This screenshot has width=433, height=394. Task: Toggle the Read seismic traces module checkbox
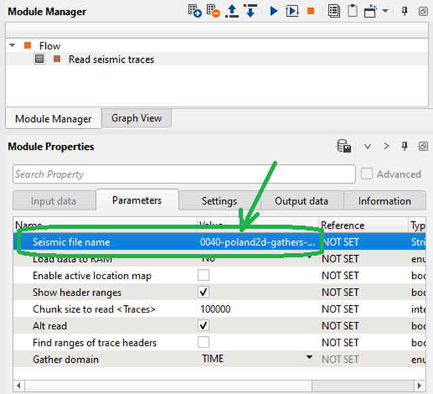point(40,59)
